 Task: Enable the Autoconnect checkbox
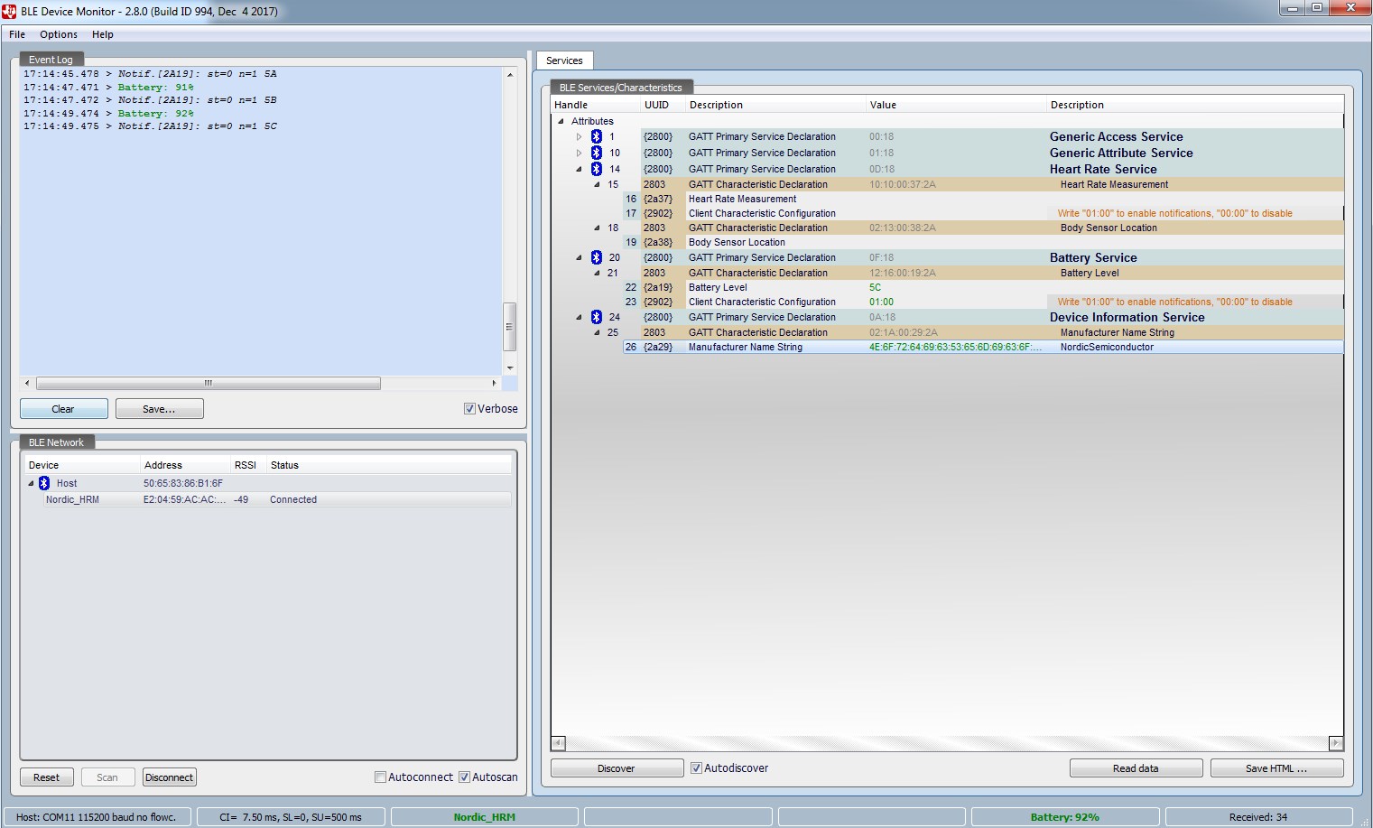coord(380,777)
